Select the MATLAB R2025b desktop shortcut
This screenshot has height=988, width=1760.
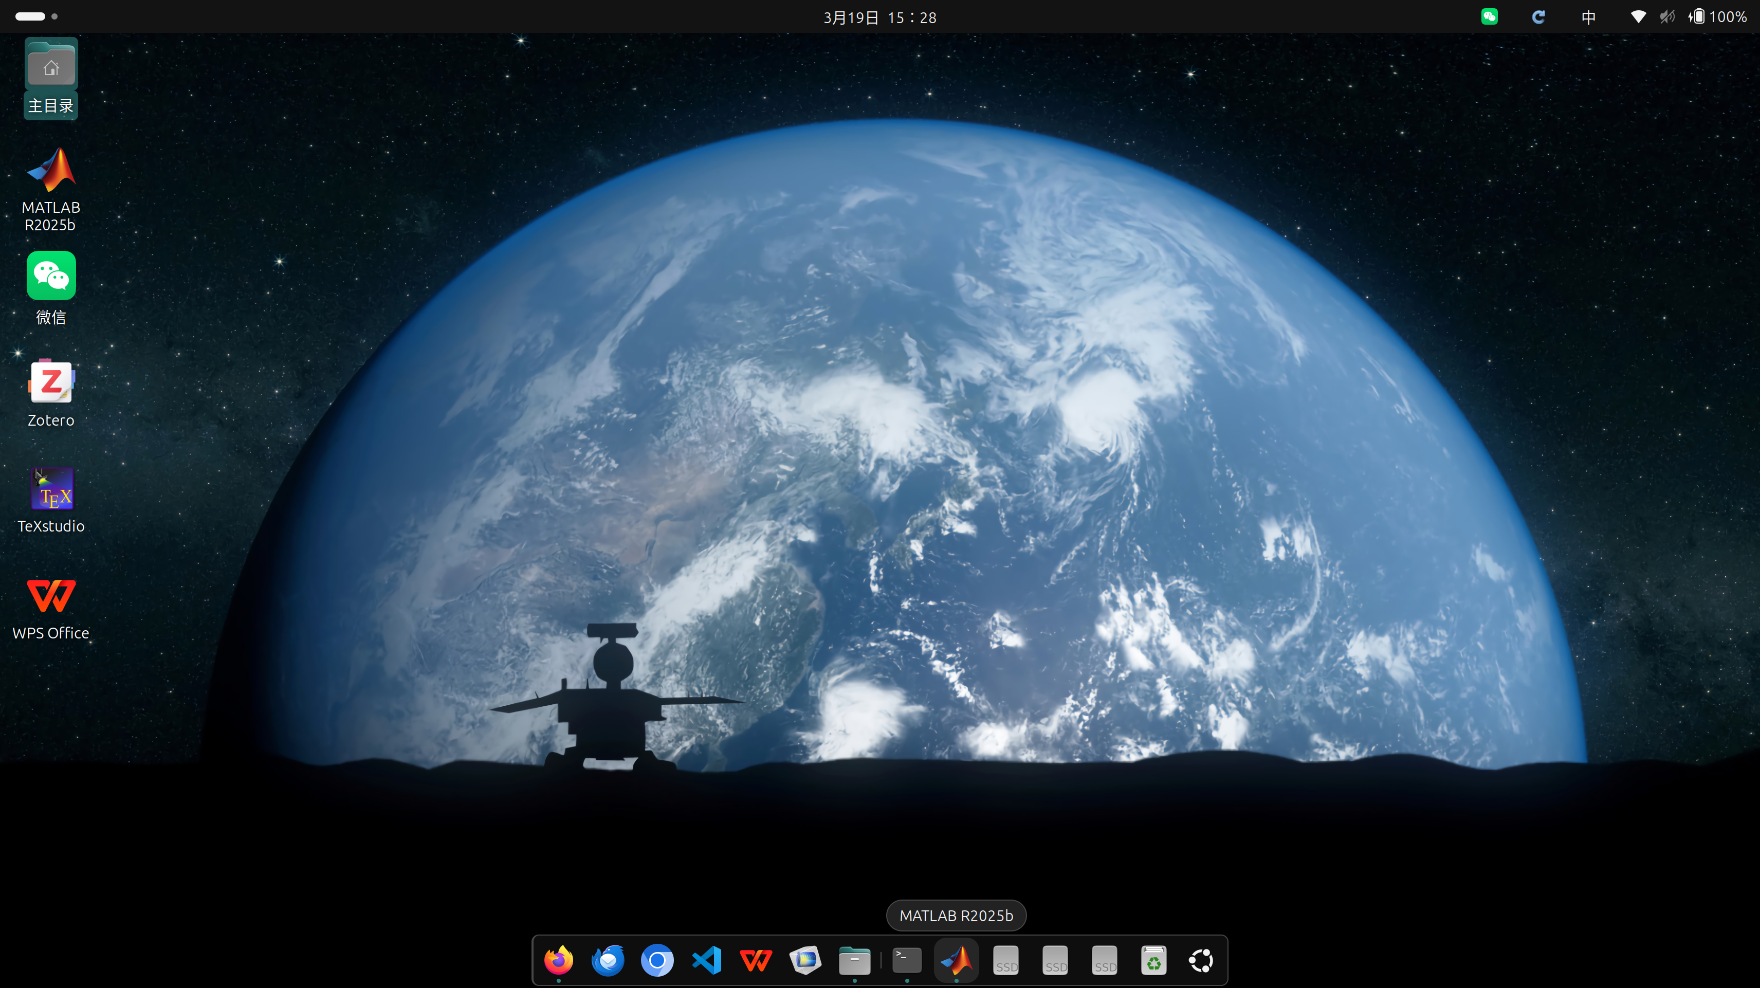[50, 190]
